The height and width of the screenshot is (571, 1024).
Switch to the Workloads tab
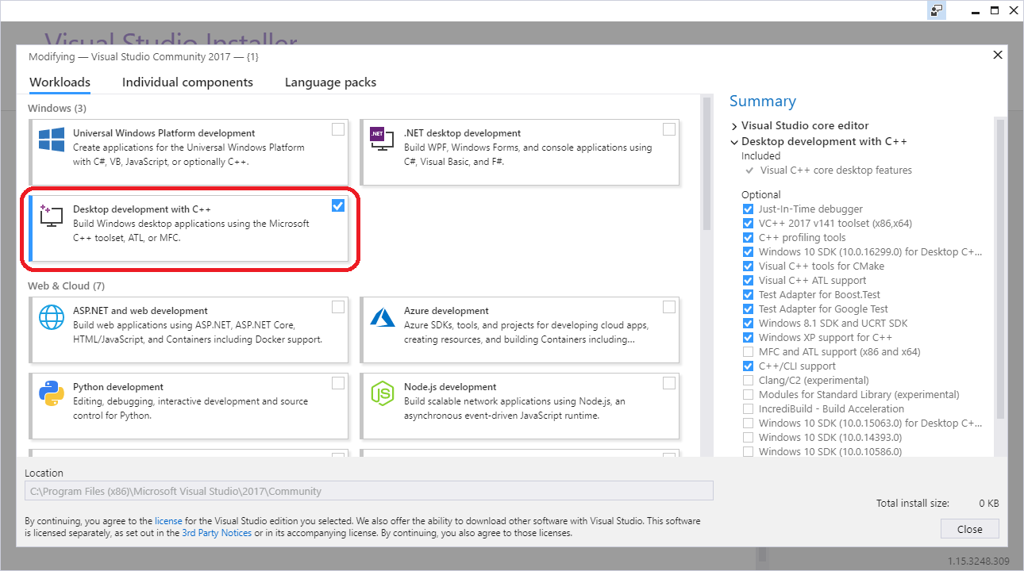(60, 82)
